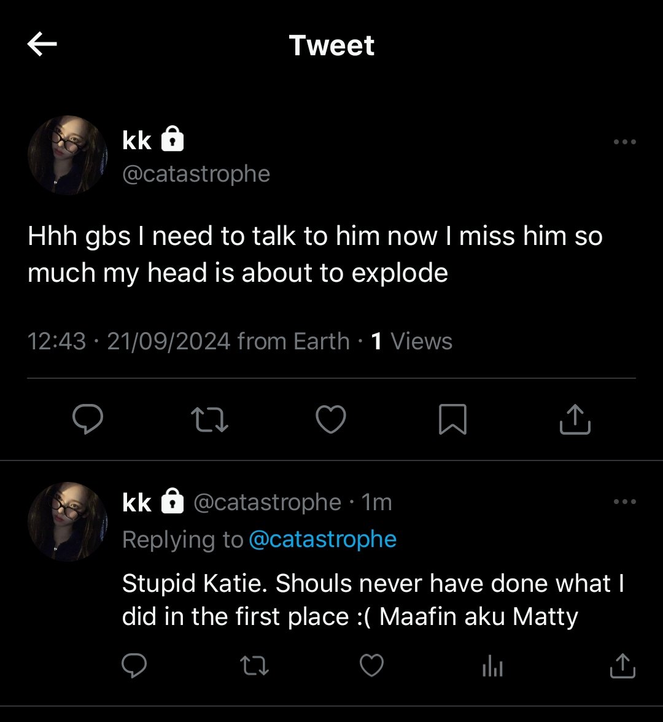
Task: Like the 'Stupid Katie' reply
Action: coord(371,666)
